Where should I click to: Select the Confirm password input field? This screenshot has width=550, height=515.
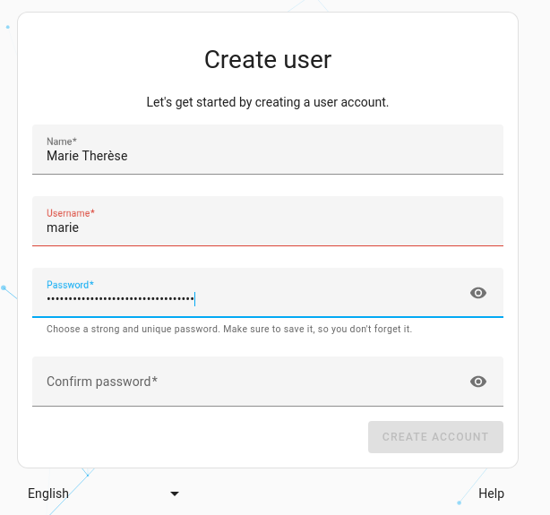pos(251,382)
